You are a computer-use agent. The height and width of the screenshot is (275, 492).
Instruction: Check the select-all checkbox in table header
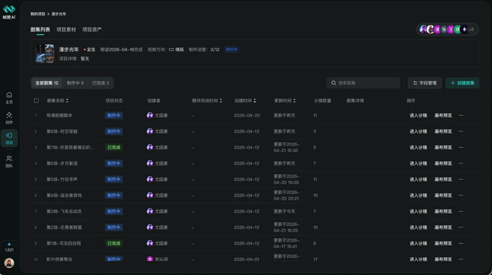coord(36,101)
